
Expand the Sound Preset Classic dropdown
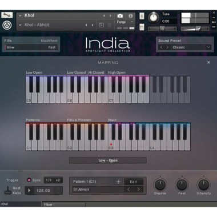pyautogui.click(x=208, y=47)
